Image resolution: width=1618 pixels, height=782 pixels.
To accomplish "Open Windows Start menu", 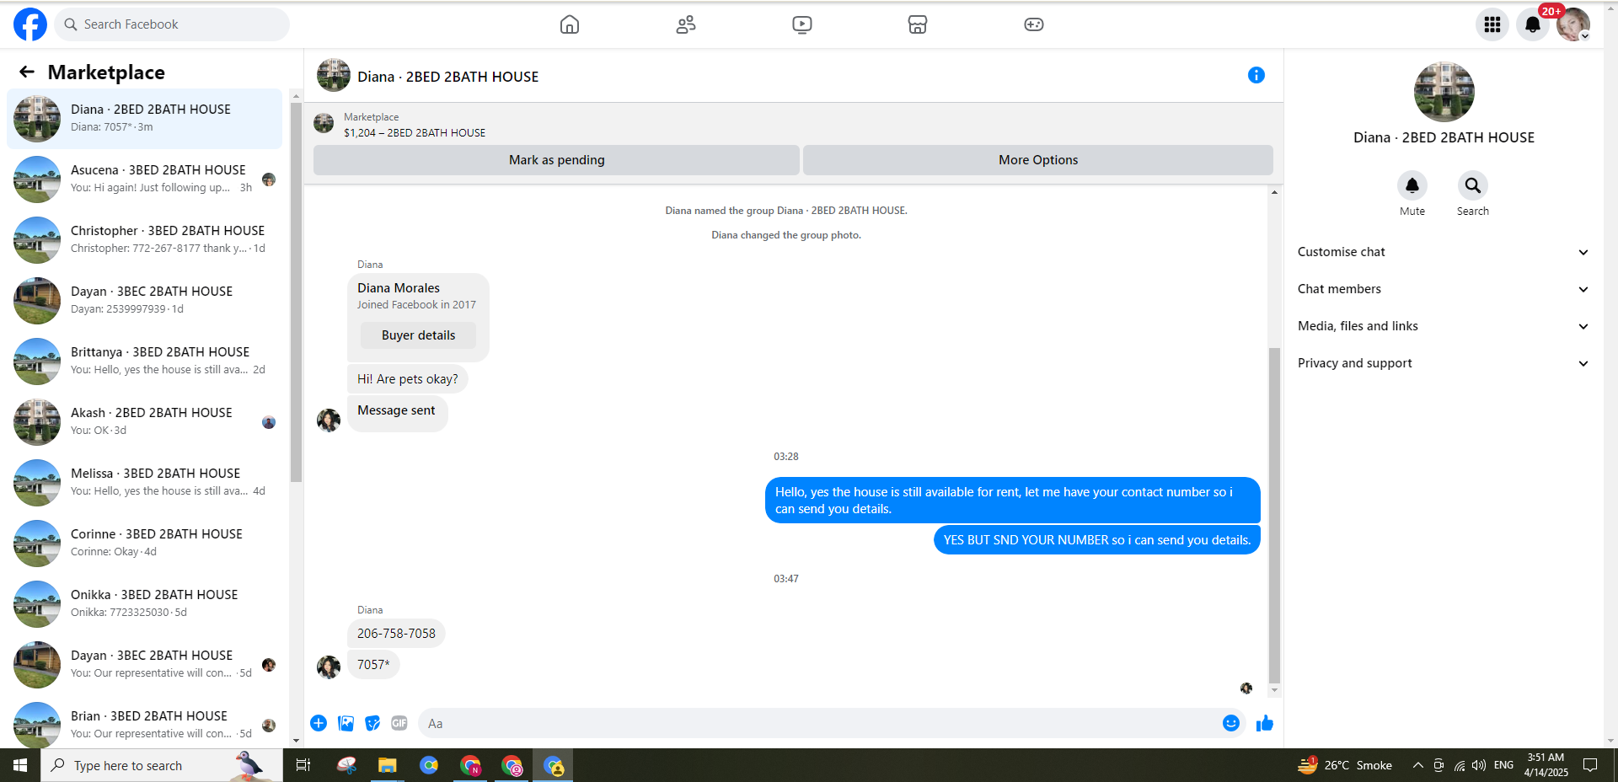I will [x=20, y=765].
